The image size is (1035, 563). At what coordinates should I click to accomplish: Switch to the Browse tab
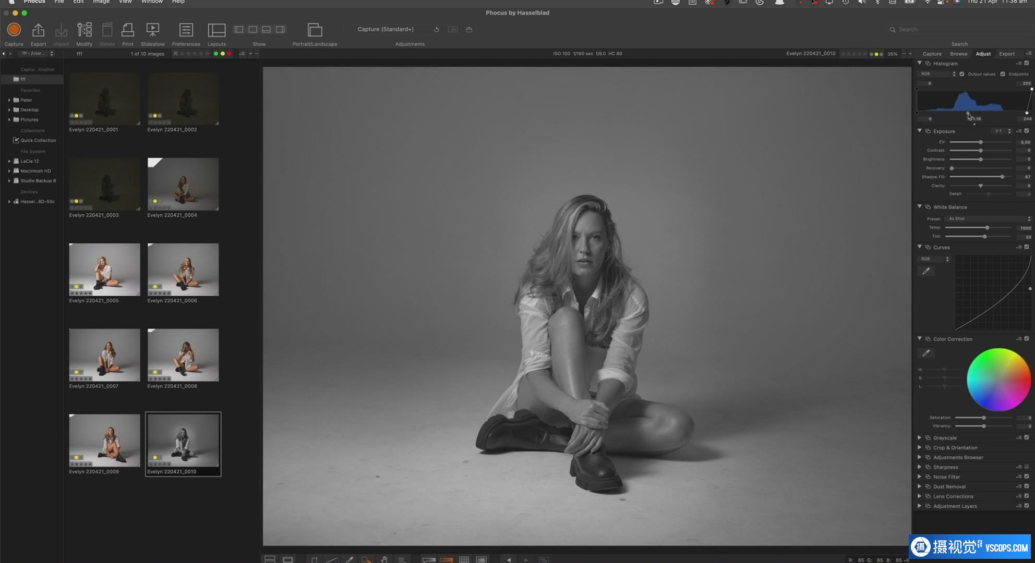click(x=958, y=54)
